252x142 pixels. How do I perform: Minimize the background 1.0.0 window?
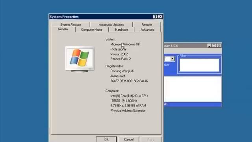pyautogui.click(x=209, y=46)
